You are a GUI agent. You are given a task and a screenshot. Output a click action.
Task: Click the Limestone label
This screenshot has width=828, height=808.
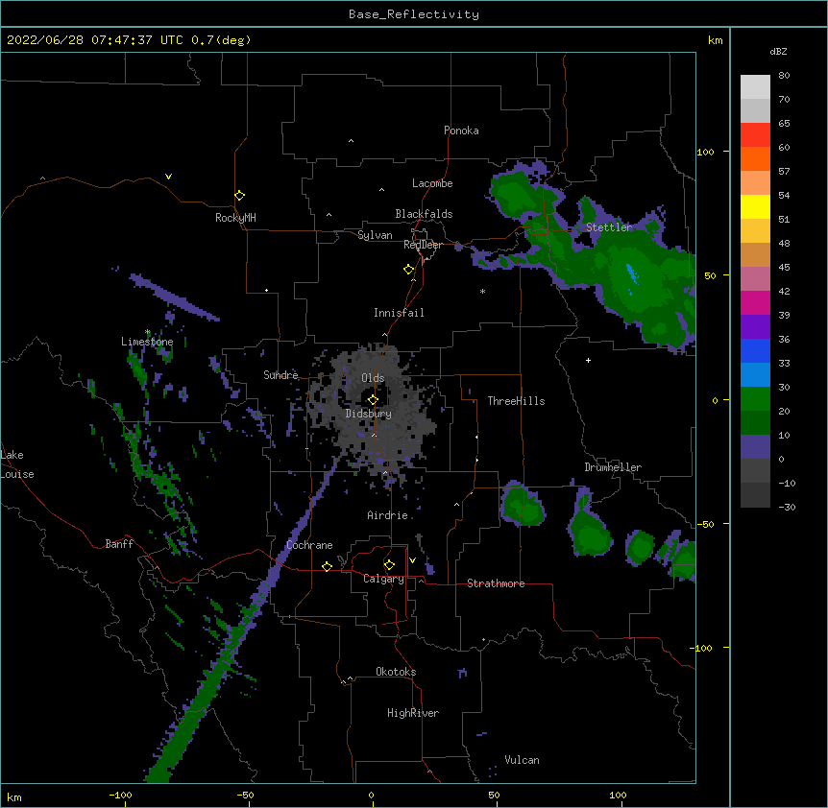147,342
